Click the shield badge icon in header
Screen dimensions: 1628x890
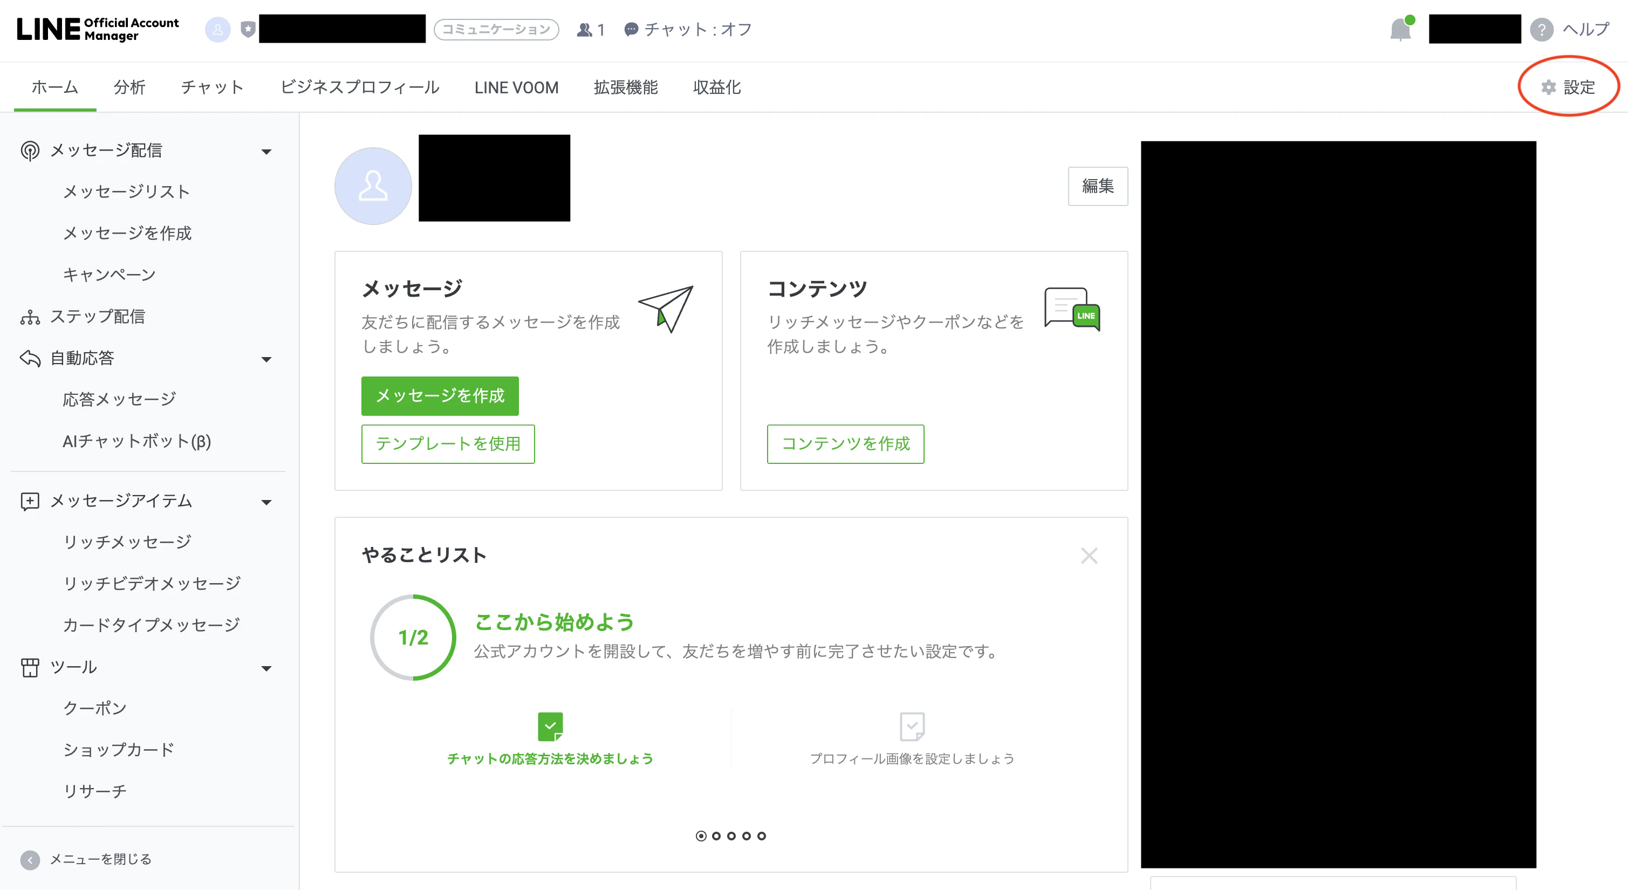coord(248,29)
